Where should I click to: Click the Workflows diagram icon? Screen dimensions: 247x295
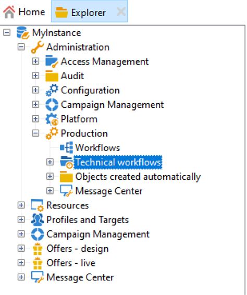click(66, 147)
